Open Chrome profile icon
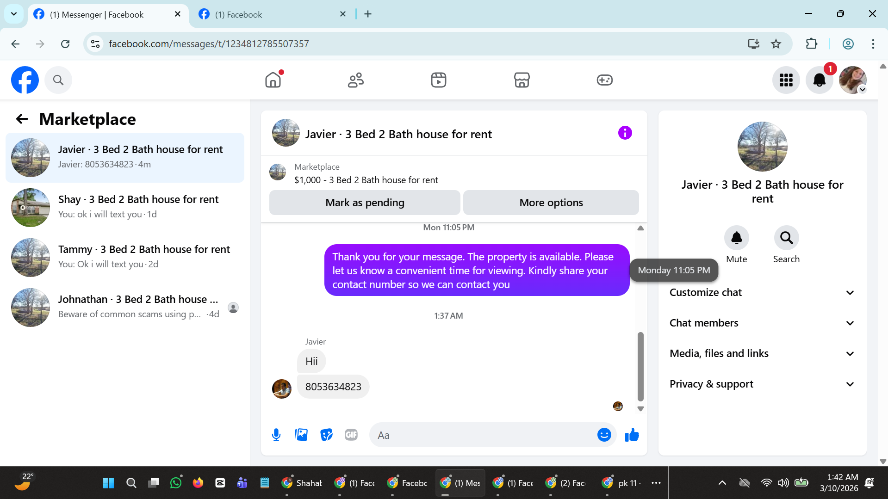Image resolution: width=888 pixels, height=499 pixels. coord(848,44)
